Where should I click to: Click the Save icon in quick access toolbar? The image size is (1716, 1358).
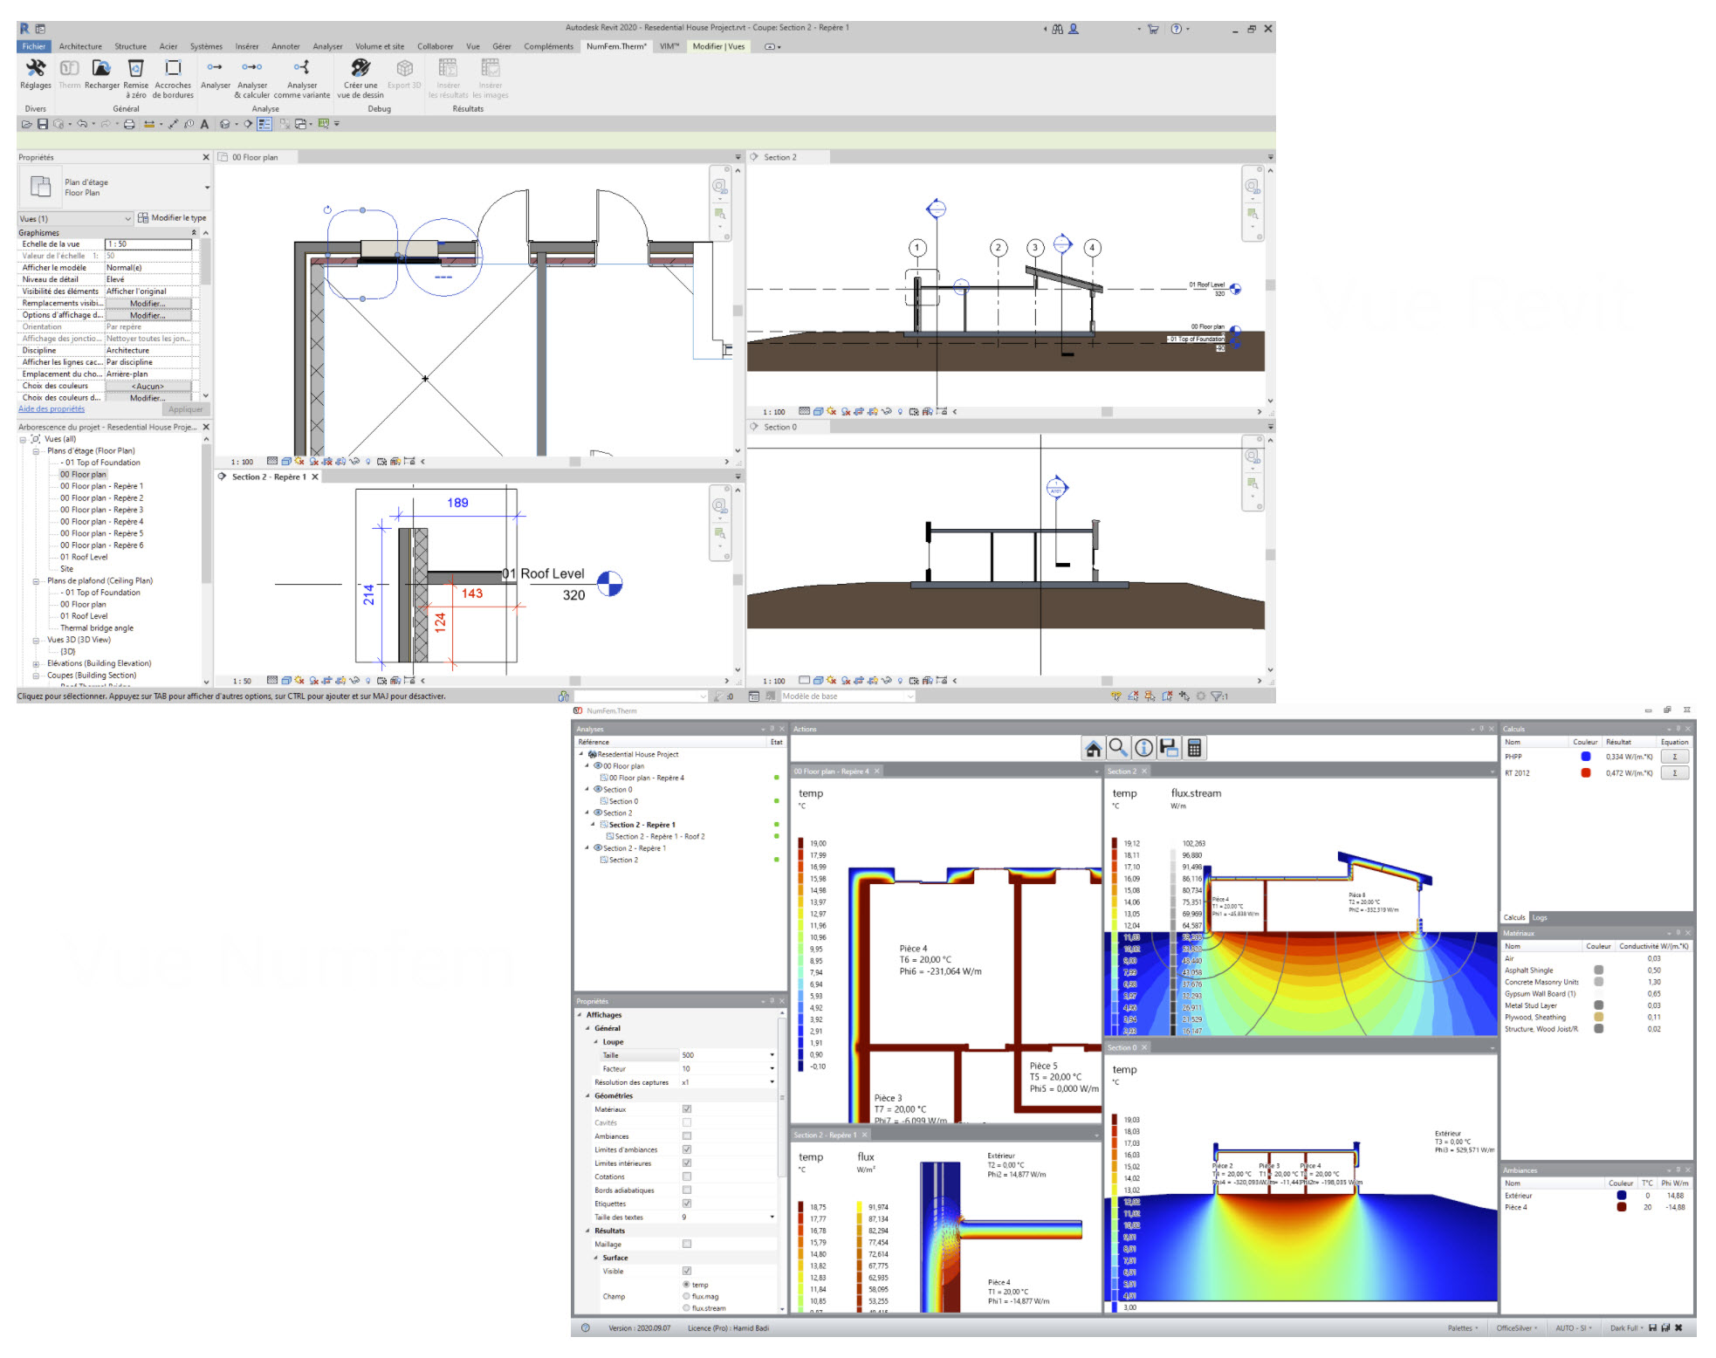point(42,124)
